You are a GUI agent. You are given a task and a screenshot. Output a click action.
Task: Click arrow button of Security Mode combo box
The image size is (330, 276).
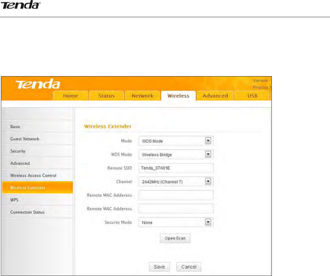(x=208, y=222)
